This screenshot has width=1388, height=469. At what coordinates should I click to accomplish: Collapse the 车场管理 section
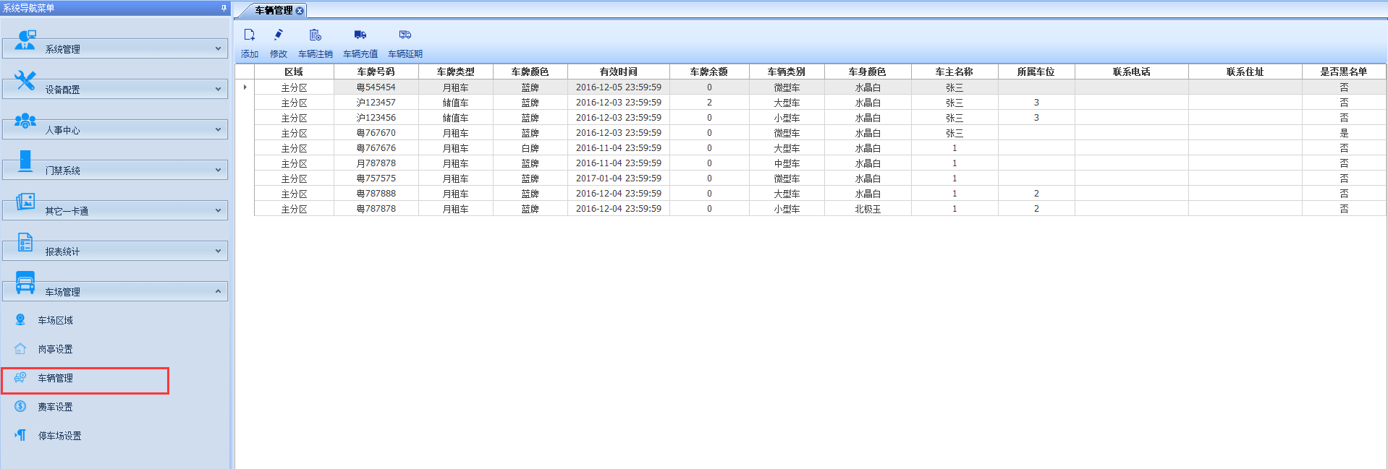pos(115,291)
